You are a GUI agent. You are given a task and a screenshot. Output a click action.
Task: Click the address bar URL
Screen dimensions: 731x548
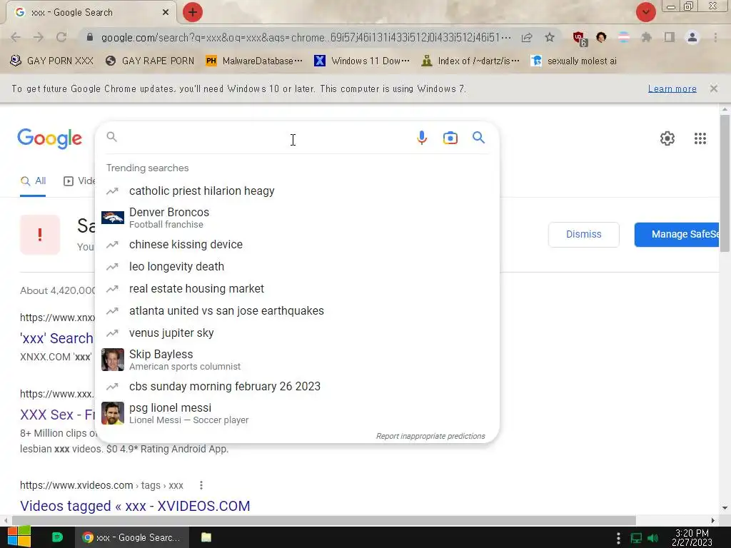306,37
